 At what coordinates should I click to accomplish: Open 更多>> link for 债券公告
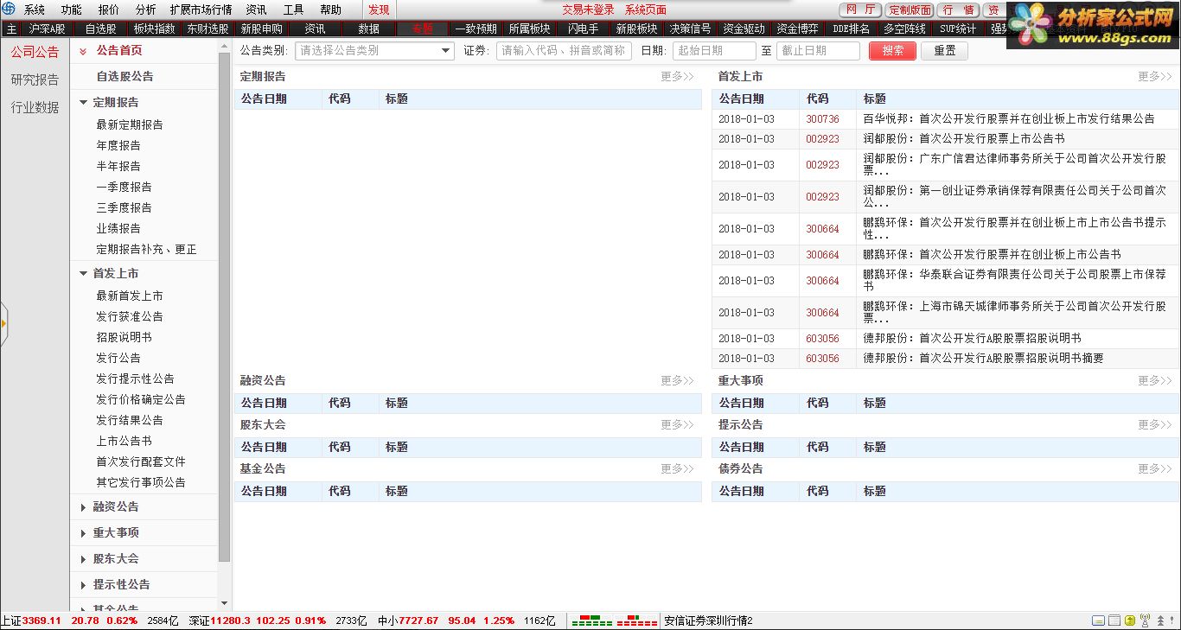point(1154,468)
